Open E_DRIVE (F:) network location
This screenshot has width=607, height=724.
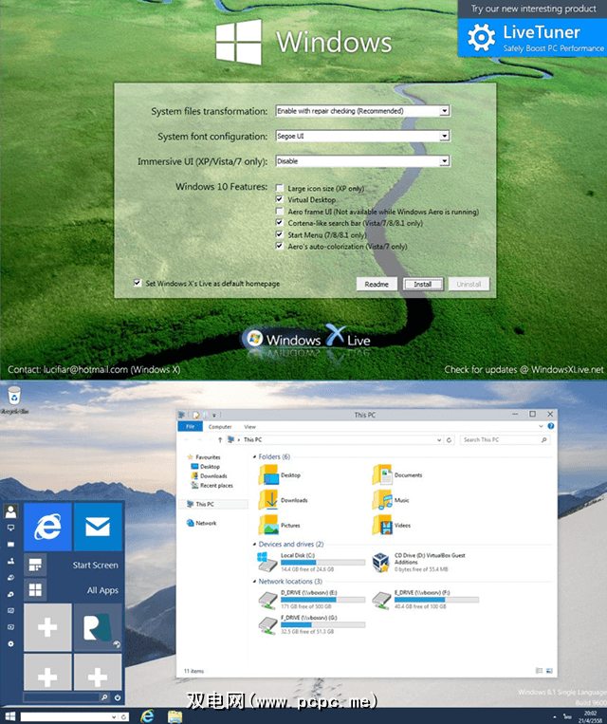click(425, 600)
